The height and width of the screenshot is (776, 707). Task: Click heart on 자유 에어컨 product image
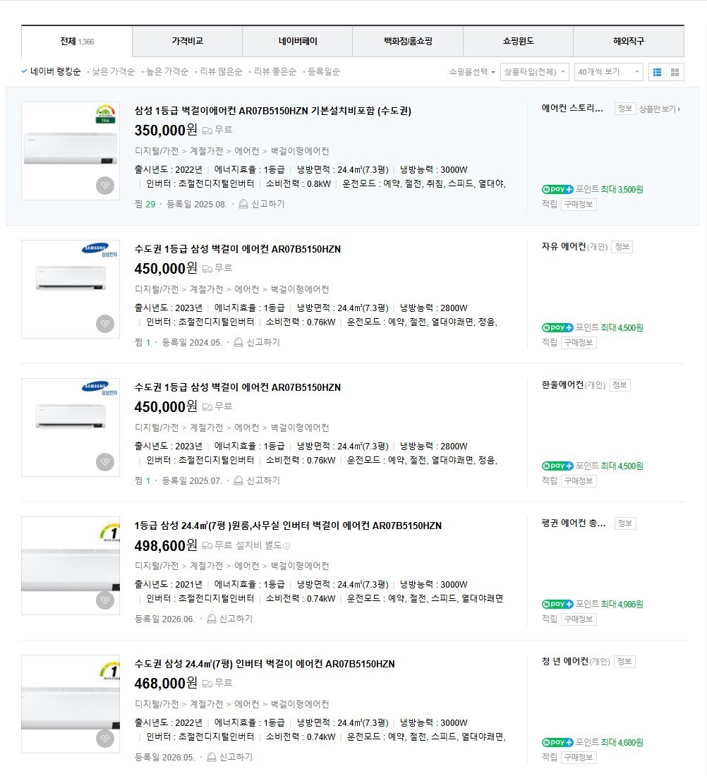(x=105, y=324)
